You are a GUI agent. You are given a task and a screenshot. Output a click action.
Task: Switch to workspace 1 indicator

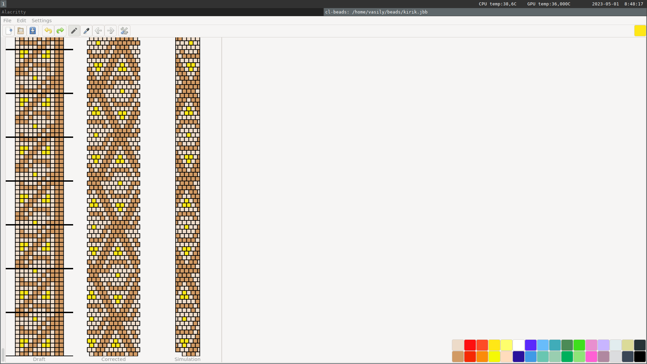coord(3,4)
